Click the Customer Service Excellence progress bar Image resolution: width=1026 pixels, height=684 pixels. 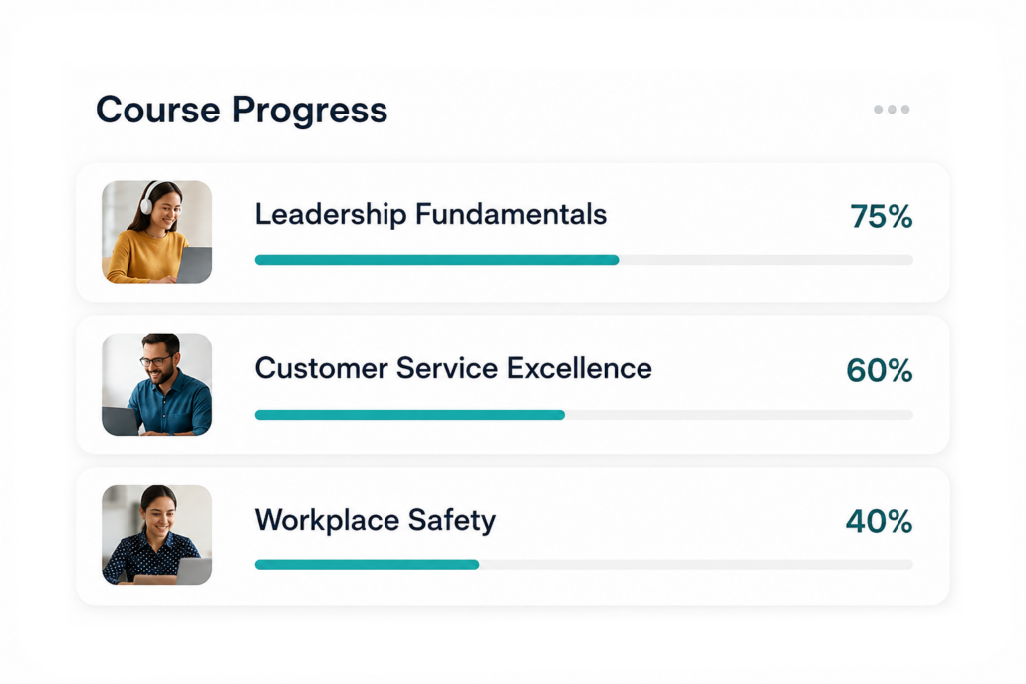point(584,414)
